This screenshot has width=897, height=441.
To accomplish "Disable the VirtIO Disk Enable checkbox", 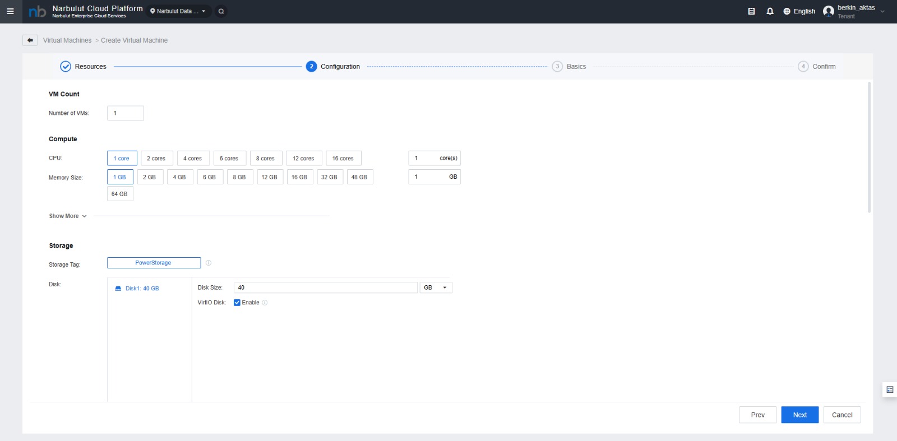I will click(x=237, y=303).
